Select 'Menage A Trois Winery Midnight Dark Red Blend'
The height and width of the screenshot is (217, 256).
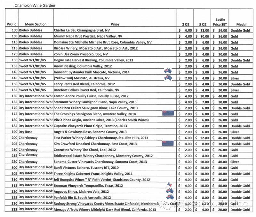pyautogui.click(x=115, y=210)
